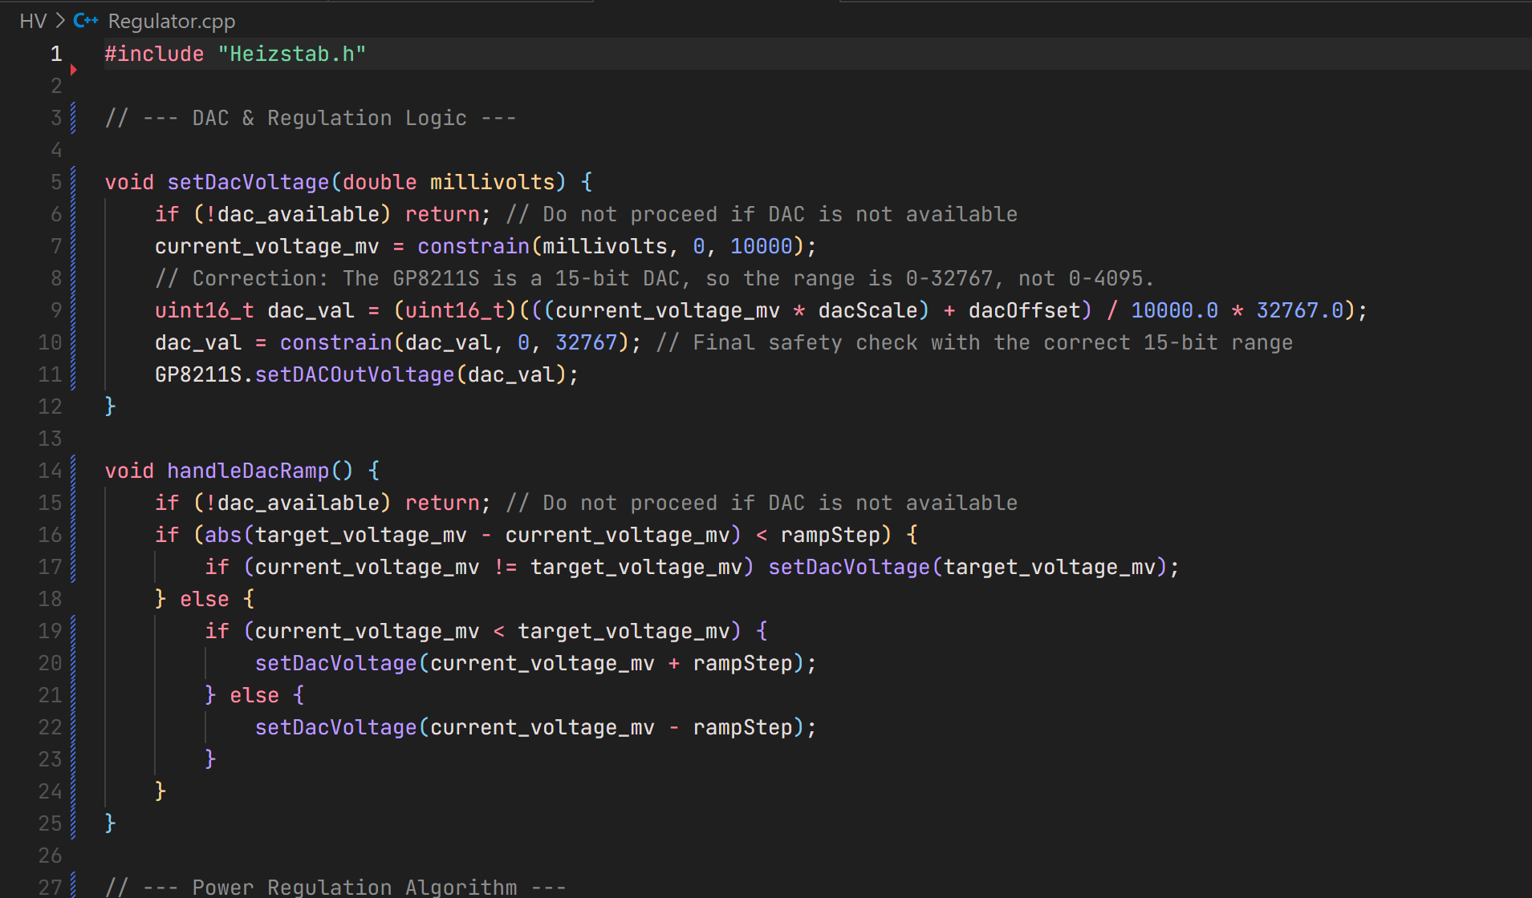Click the abs call on line 16
The image size is (1532, 898).
[x=223, y=535]
